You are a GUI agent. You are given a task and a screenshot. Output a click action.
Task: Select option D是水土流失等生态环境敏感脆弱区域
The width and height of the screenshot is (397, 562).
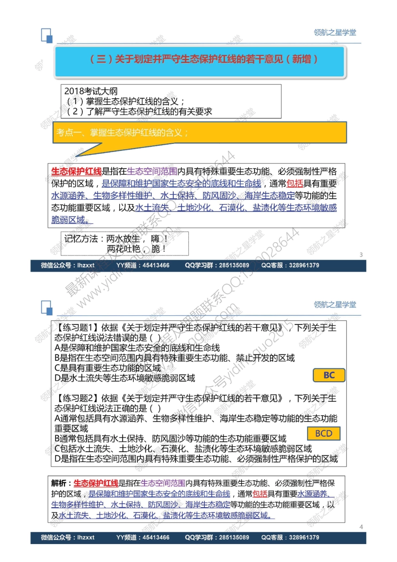[x=125, y=378]
